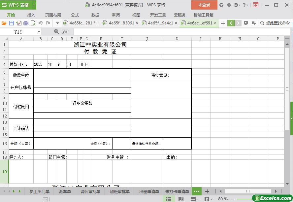Click the Open file folder icon

click(4, 23)
